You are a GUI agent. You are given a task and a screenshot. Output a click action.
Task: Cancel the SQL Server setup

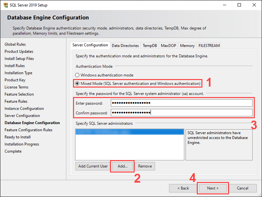(x=243, y=188)
